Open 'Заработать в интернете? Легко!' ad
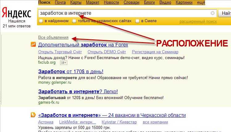Image resolution: width=231 pixels, height=132 pixels. (x=78, y=91)
